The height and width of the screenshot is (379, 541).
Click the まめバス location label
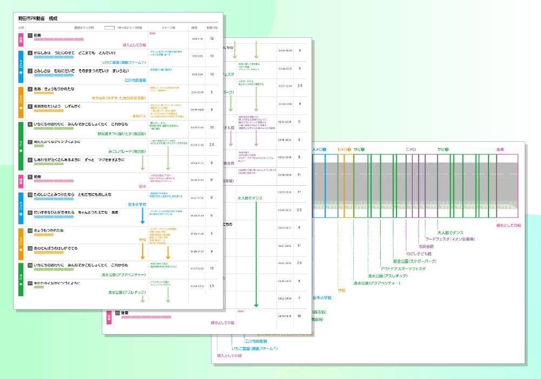pyautogui.click(x=139, y=115)
